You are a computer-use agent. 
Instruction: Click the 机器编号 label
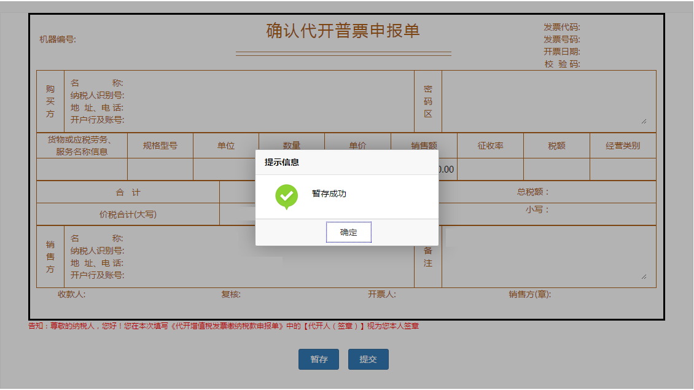pyautogui.click(x=58, y=39)
